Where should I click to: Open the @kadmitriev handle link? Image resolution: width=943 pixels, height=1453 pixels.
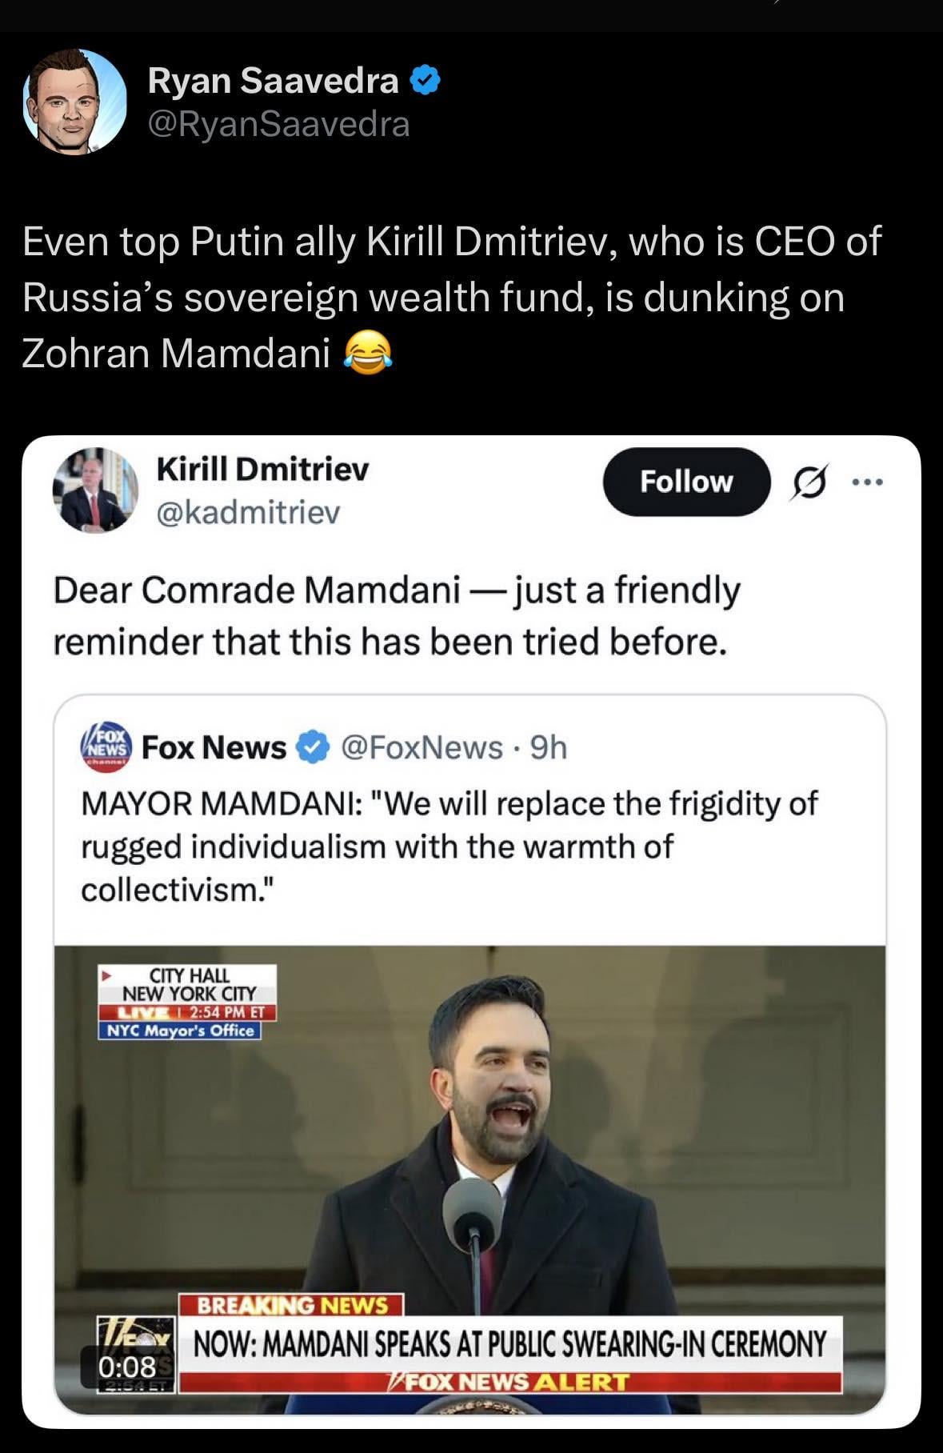click(x=248, y=512)
